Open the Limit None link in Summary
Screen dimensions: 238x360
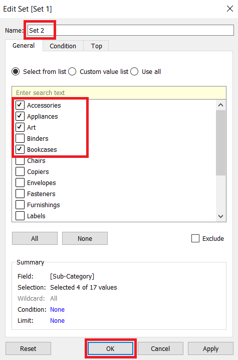coord(57,320)
